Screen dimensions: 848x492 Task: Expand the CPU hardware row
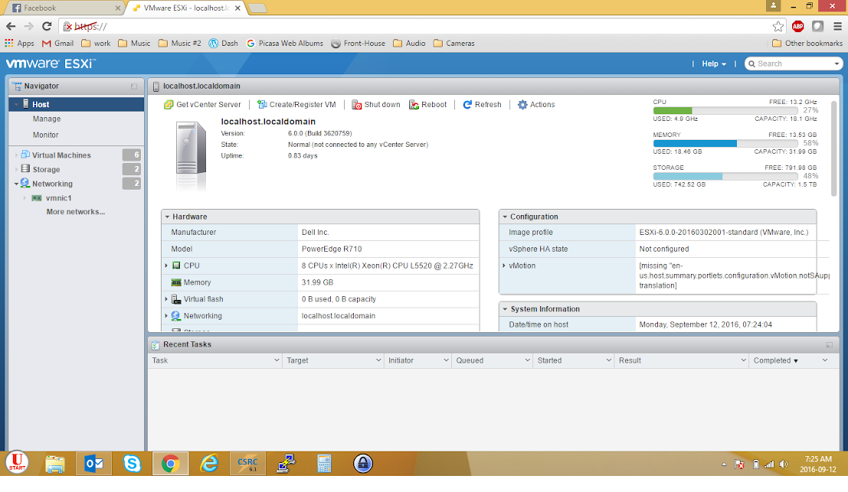coord(166,266)
